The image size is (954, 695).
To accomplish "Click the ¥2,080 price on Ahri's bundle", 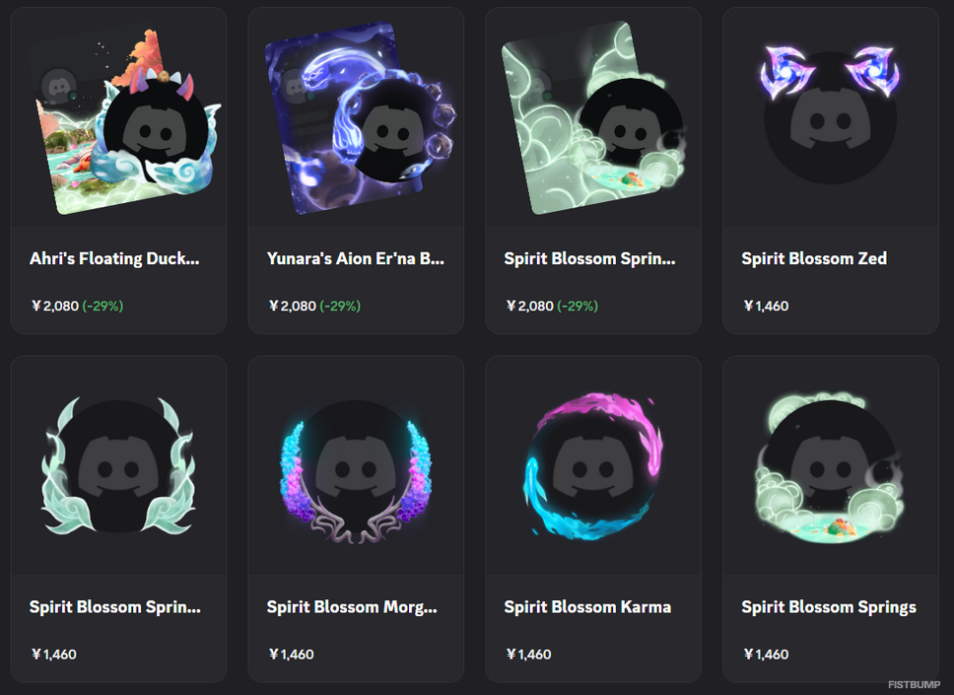I will pyautogui.click(x=55, y=307).
